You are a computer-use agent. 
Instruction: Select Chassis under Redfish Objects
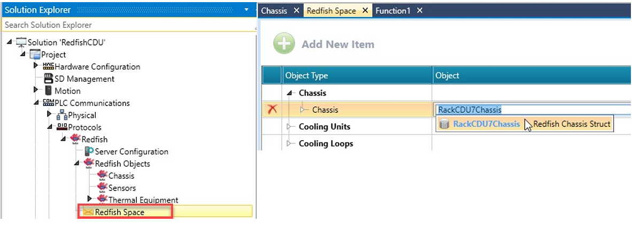point(121,175)
